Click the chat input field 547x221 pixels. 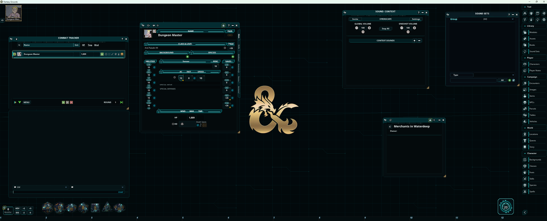click(68, 192)
